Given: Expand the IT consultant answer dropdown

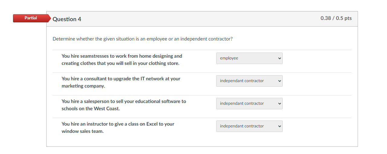Looking at the screenshot, I should [249, 81].
